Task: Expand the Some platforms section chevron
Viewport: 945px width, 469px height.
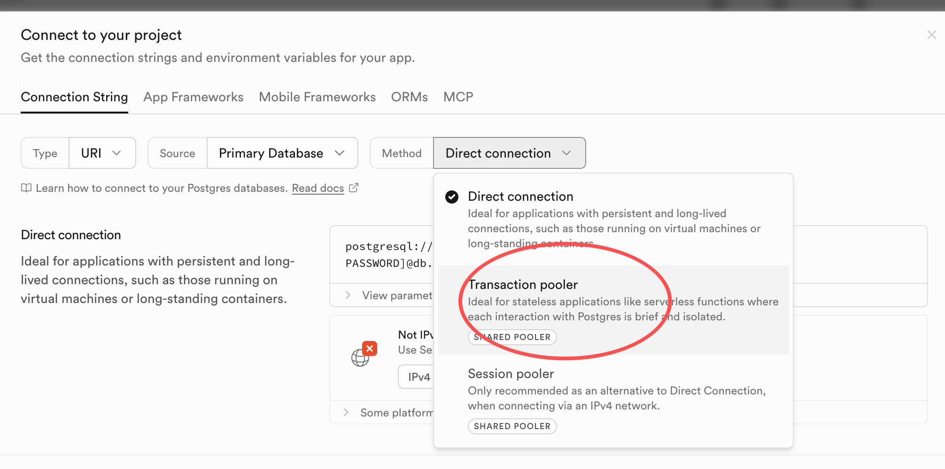Action: tap(346, 412)
